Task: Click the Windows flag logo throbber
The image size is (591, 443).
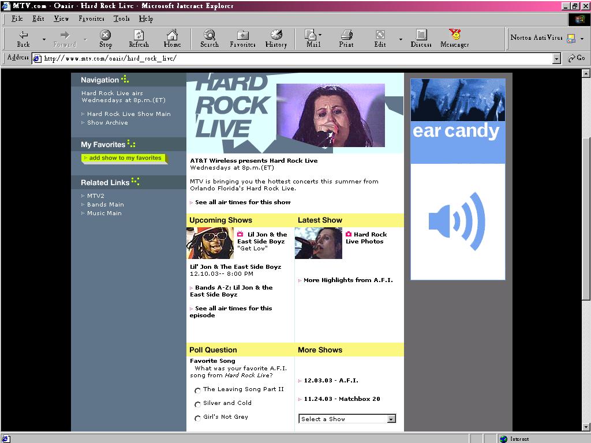Action: point(579,19)
